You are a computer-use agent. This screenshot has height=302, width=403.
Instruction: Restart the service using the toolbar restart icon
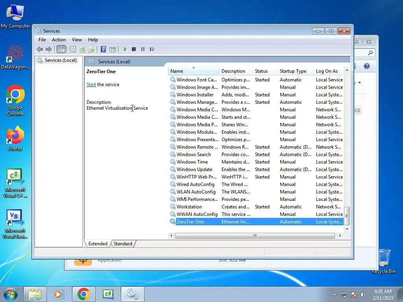coord(152,49)
